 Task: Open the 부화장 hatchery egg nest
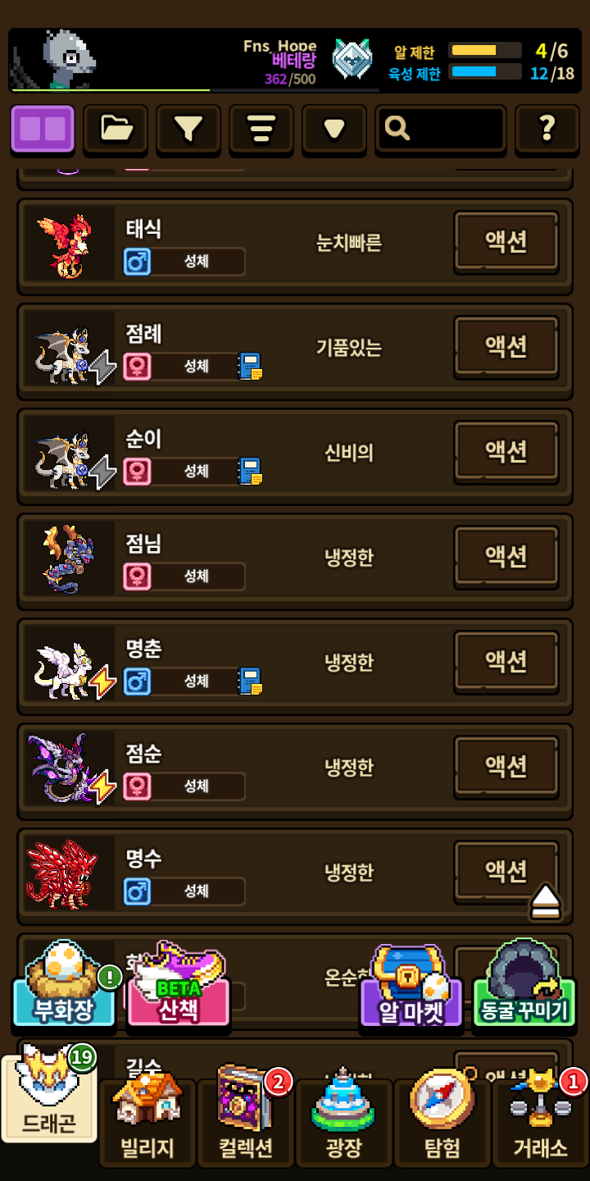click(x=65, y=984)
